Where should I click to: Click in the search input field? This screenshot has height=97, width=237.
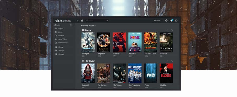[97, 20]
